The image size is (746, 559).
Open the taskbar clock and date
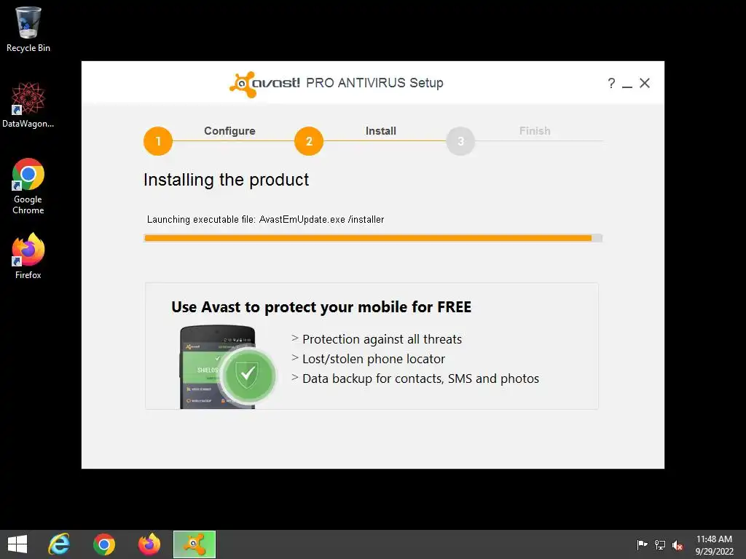click(x=714, y=544)
